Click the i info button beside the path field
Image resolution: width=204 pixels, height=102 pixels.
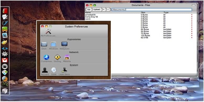tap(108, 9)
